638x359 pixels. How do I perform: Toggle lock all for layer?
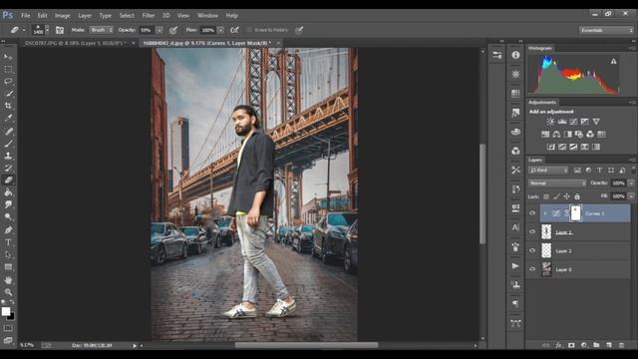[x=576, y=196]
